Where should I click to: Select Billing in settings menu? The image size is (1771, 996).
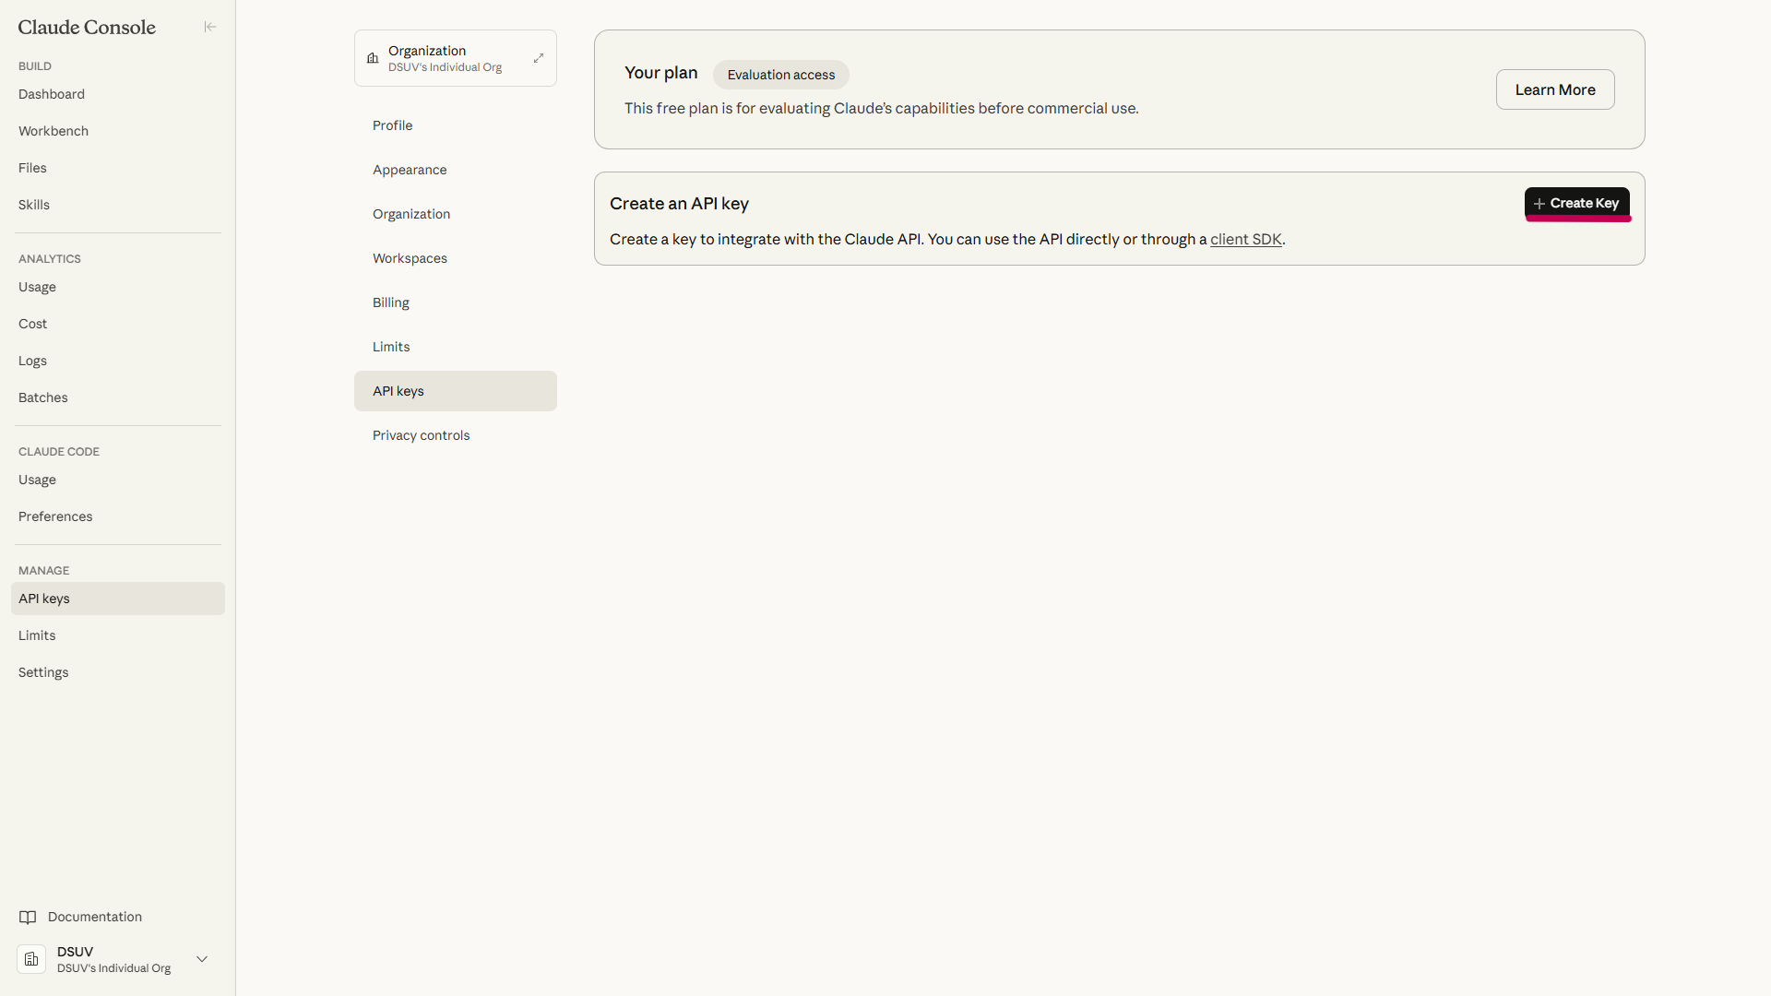(391, 302)
